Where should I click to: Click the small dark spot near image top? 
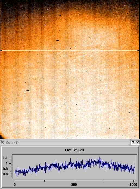point(60,16)
